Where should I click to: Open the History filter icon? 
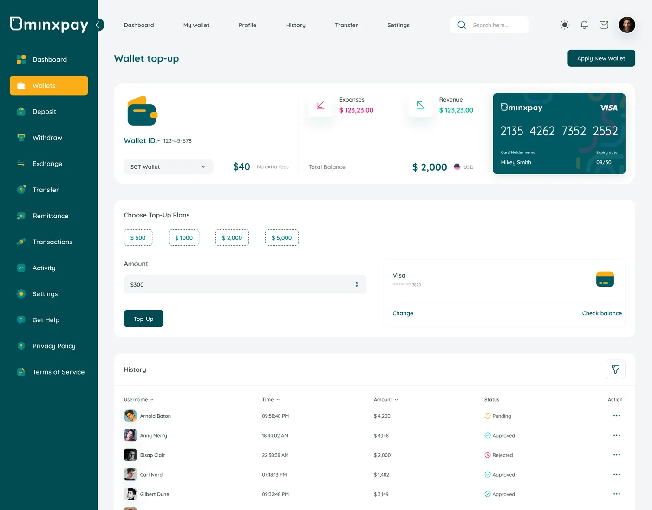616,370
